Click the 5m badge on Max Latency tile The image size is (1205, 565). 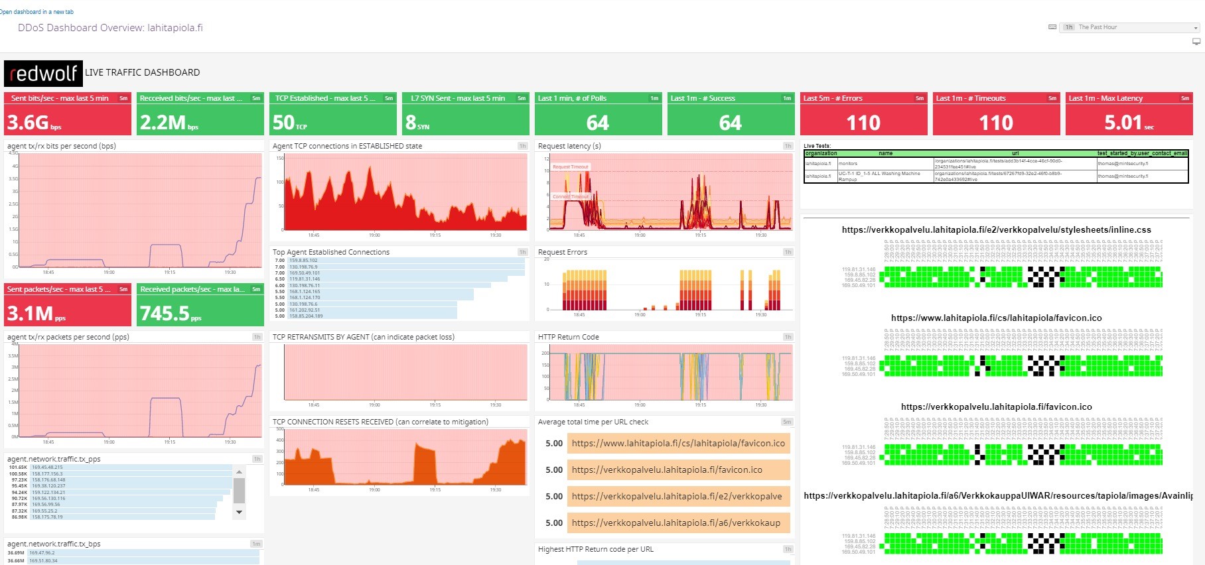(1185, 98)
